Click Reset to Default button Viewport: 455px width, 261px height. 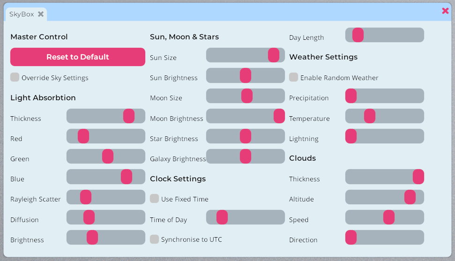tap(78, 57)
